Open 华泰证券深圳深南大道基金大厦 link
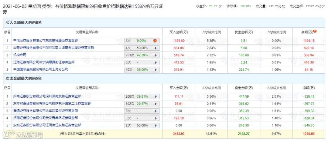The width and height of the screenshot is (328, 141). click(53, 48)
